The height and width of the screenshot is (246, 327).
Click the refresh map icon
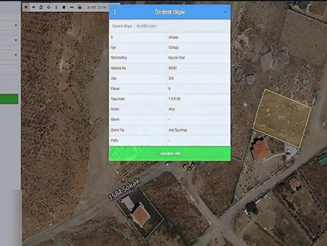click(41, 7)
